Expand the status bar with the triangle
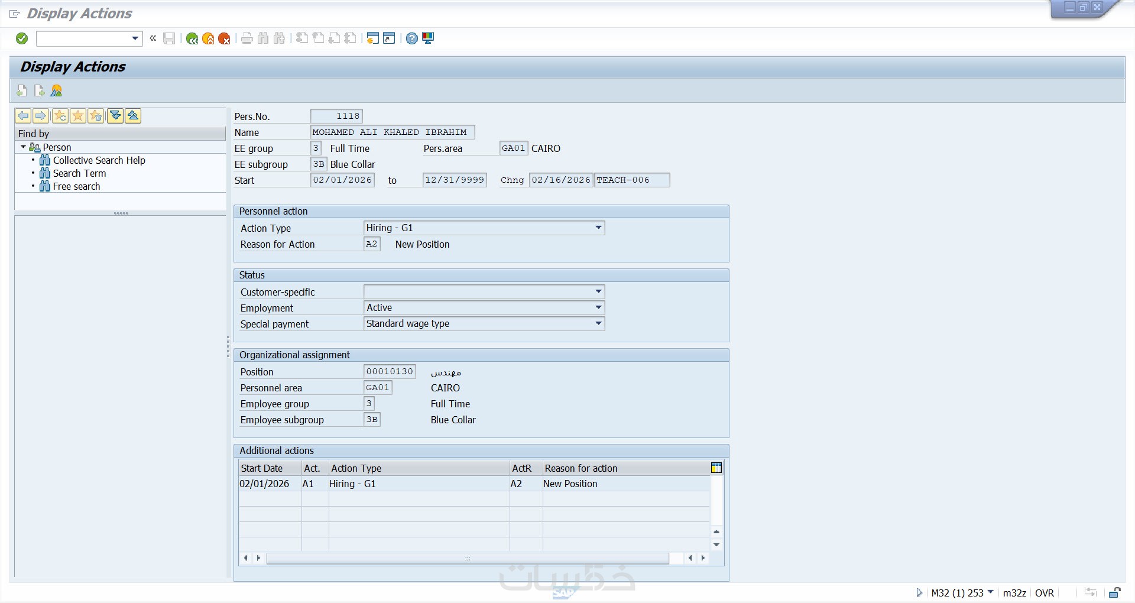 [919, 593]
